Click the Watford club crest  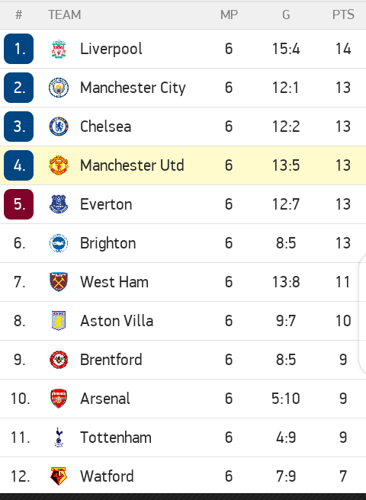(59, 476)
